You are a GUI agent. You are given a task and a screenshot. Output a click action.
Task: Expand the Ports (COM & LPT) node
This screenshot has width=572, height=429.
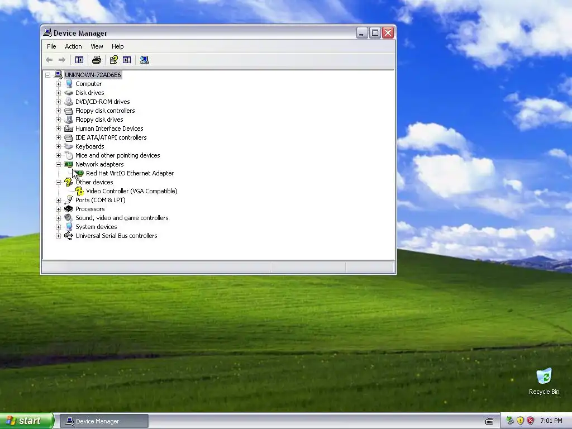[x=58, y=200]
